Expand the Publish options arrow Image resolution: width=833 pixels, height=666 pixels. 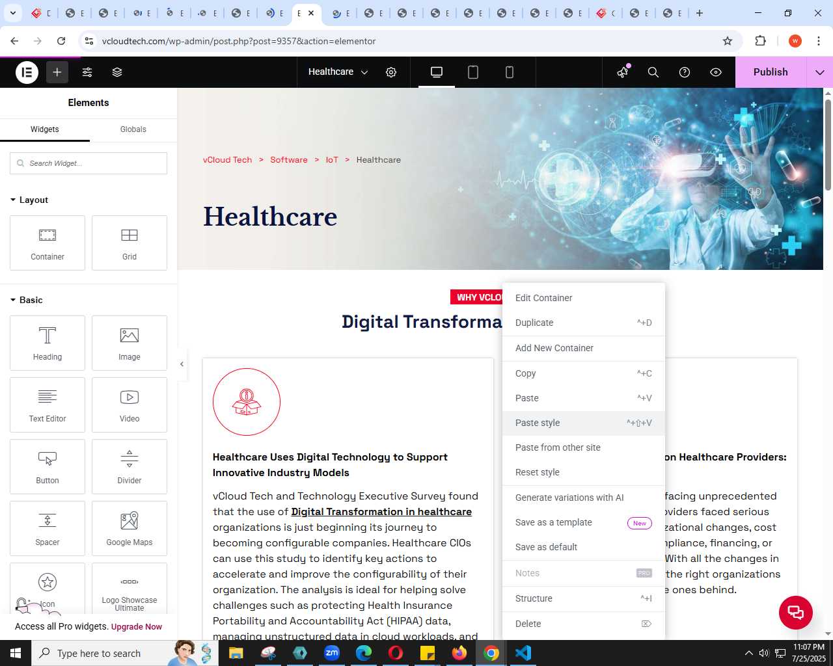pyautogui.click(x=820, y=72)
